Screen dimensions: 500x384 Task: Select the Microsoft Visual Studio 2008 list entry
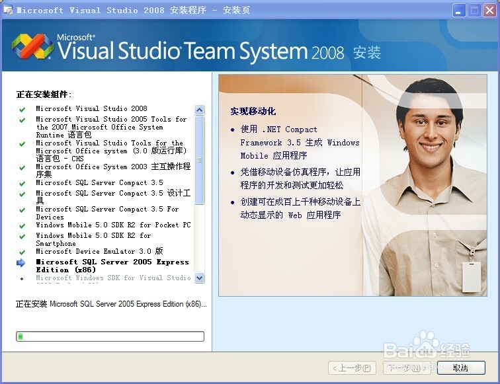(91, 108)
